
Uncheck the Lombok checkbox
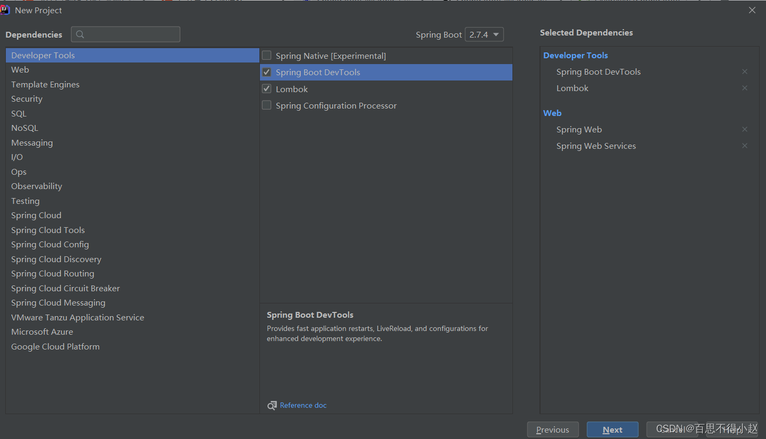click(x=267, y=89)
